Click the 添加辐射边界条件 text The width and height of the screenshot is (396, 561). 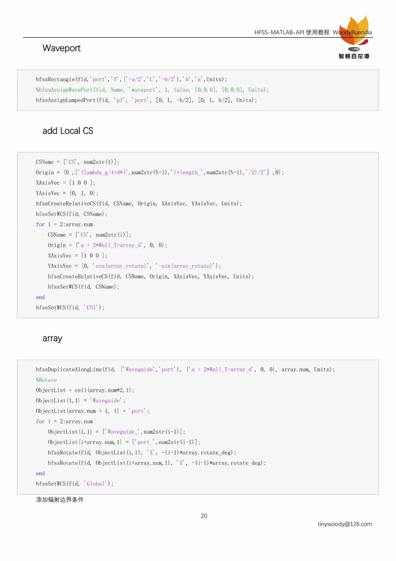coord(60,500)
